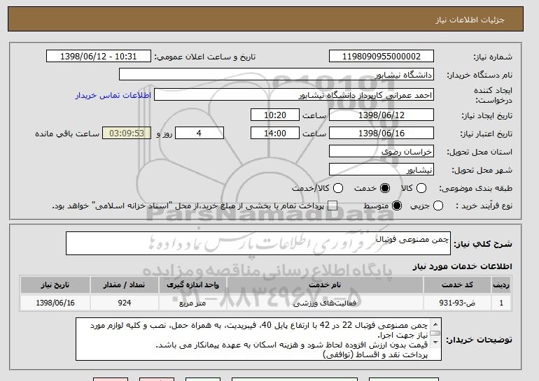The width and height of the screenshot is (539, 381).
Task: Click the remaining time countdown 03:09:53
Action: point(127,134)
